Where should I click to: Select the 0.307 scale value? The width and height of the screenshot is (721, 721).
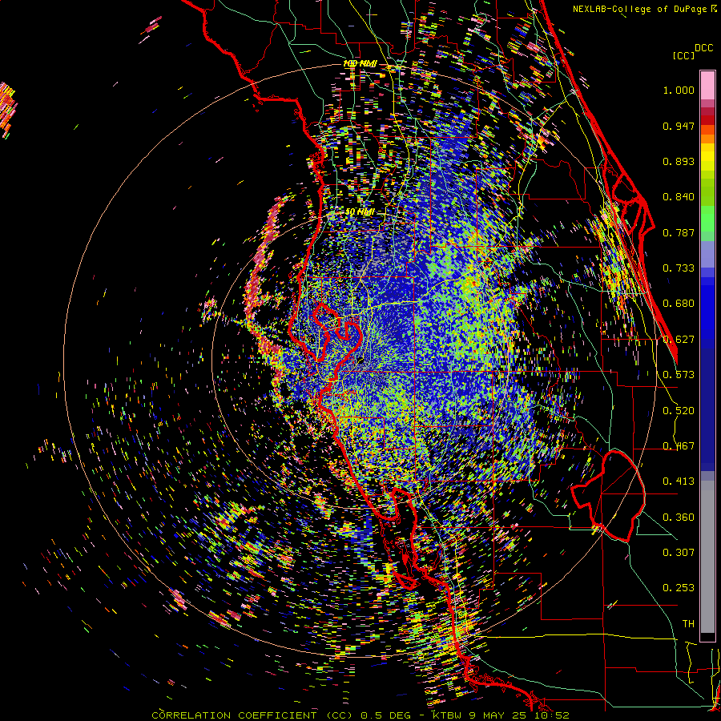pyautogui.click(x=679, y=553)
